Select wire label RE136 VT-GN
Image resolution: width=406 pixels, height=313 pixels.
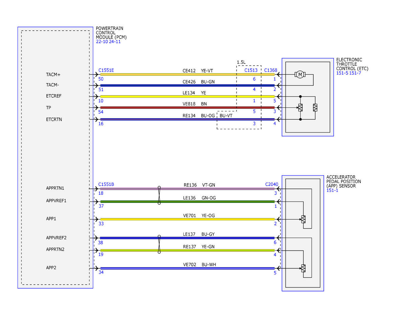click(199, 185)
